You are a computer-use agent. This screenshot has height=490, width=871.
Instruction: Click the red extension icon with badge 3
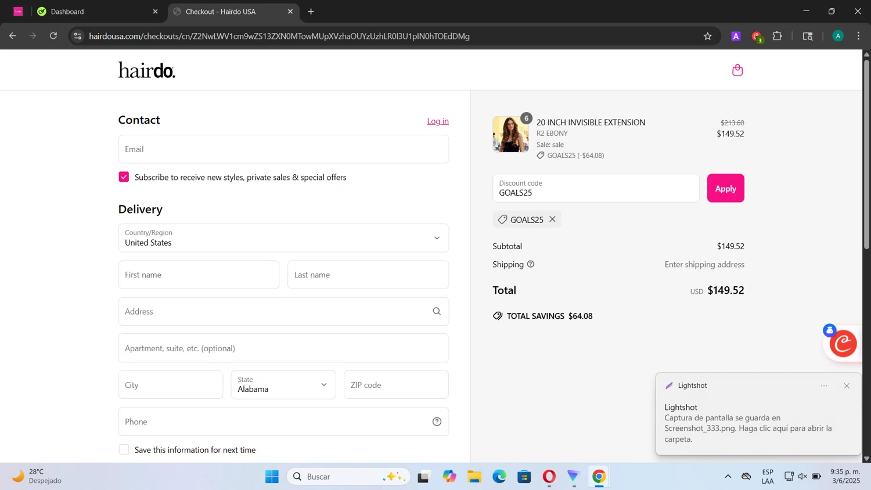[x=757, y=37]
